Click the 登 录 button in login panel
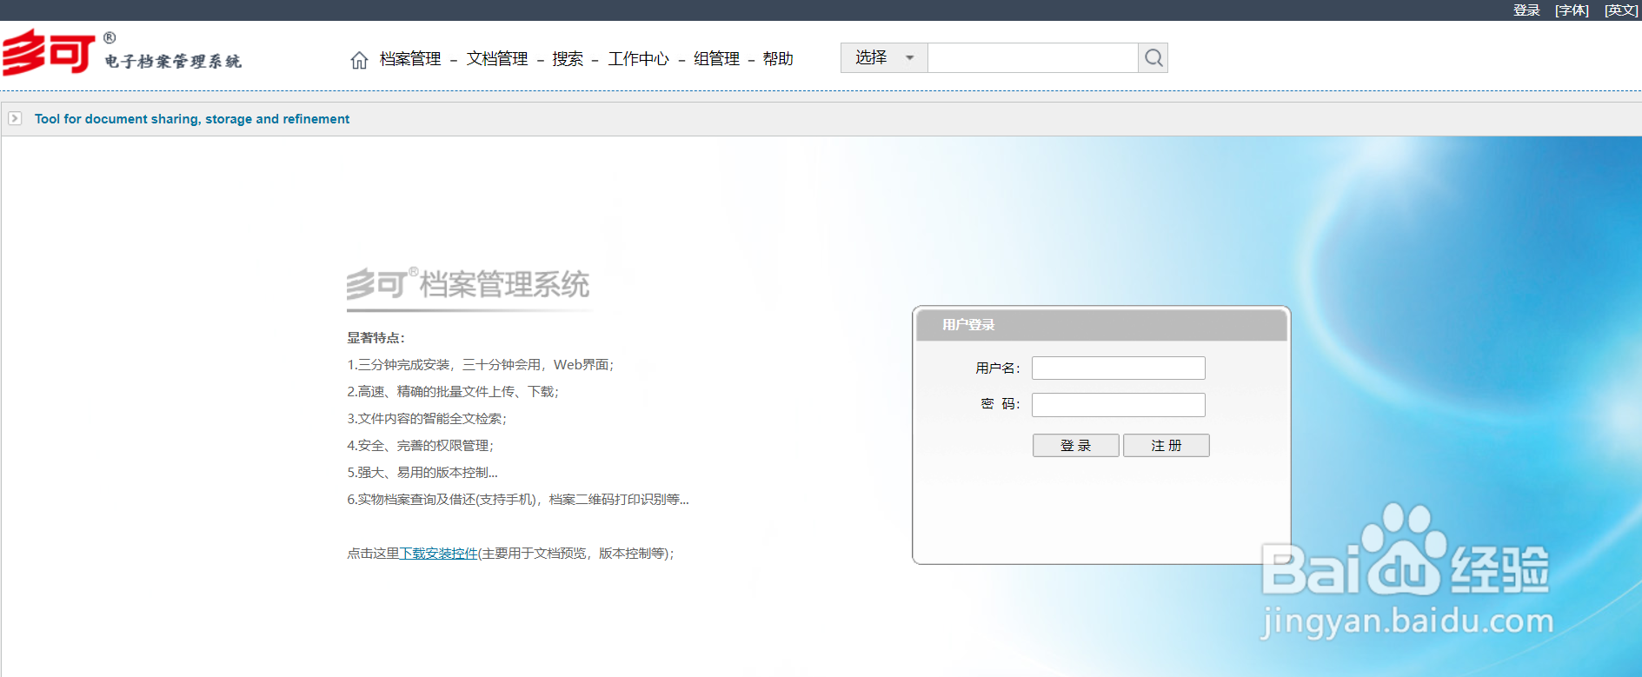1642x677 pixels. click(x=1076, y=445)
